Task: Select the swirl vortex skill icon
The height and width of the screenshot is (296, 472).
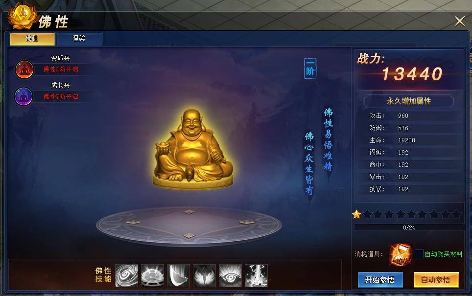Action: (126, 275)
